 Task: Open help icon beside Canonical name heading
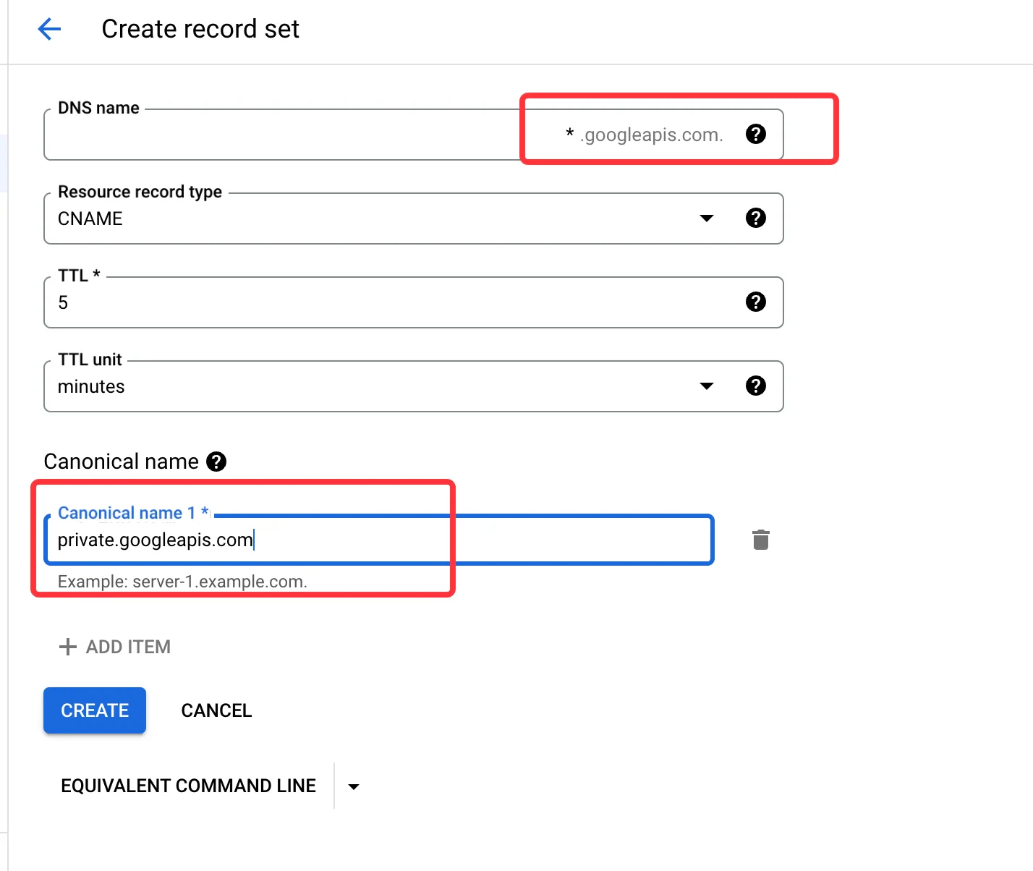[216, 462]
